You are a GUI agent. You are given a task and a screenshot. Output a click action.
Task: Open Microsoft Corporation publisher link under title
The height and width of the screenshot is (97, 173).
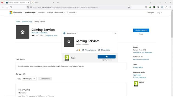coord(39,33)
